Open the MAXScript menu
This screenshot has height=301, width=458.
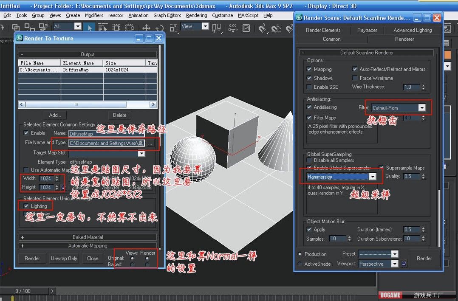coord(248,15)
